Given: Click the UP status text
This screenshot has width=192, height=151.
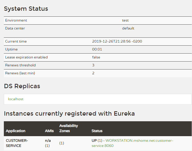Looking at the screenshot, I should 94,140.
